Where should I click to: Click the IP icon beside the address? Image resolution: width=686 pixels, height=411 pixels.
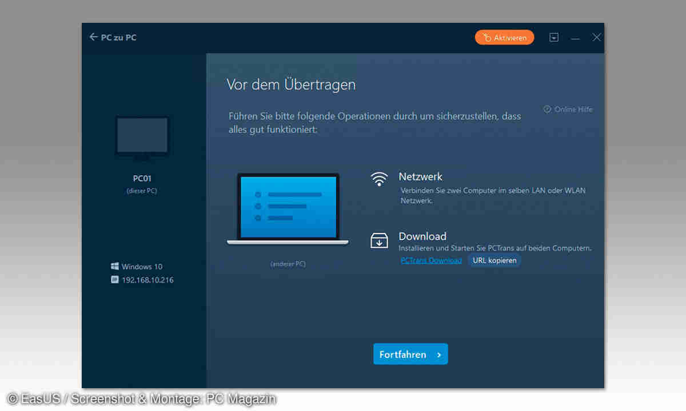coord(114,280)
